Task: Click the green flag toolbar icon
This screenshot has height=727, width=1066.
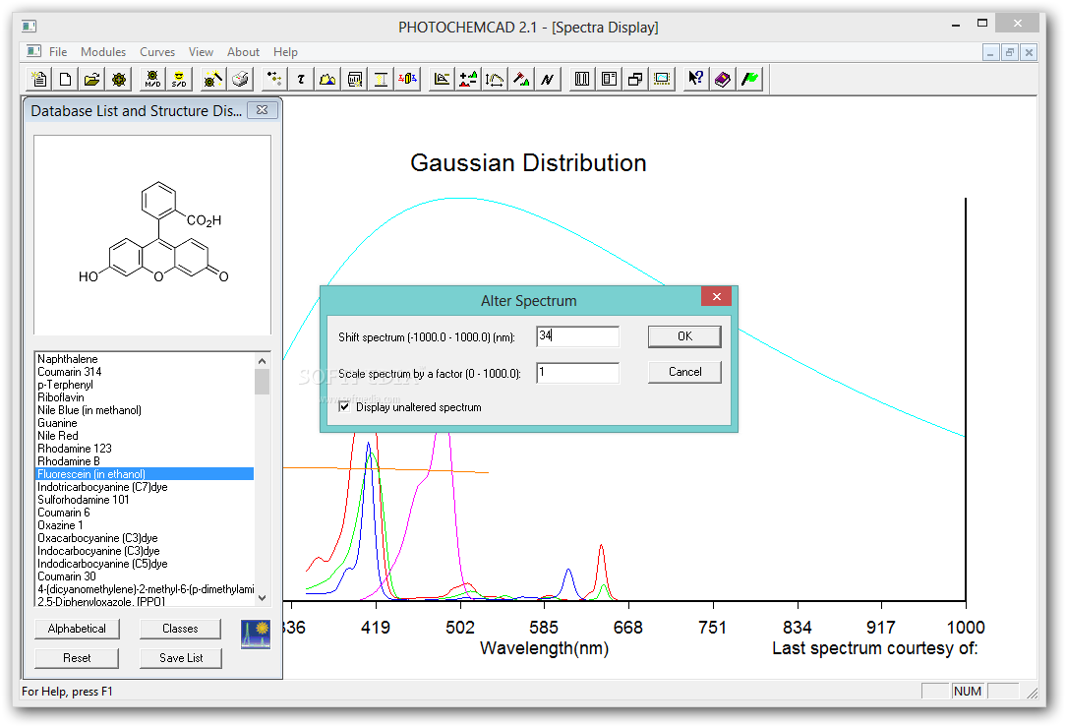Action: point(750,79)
